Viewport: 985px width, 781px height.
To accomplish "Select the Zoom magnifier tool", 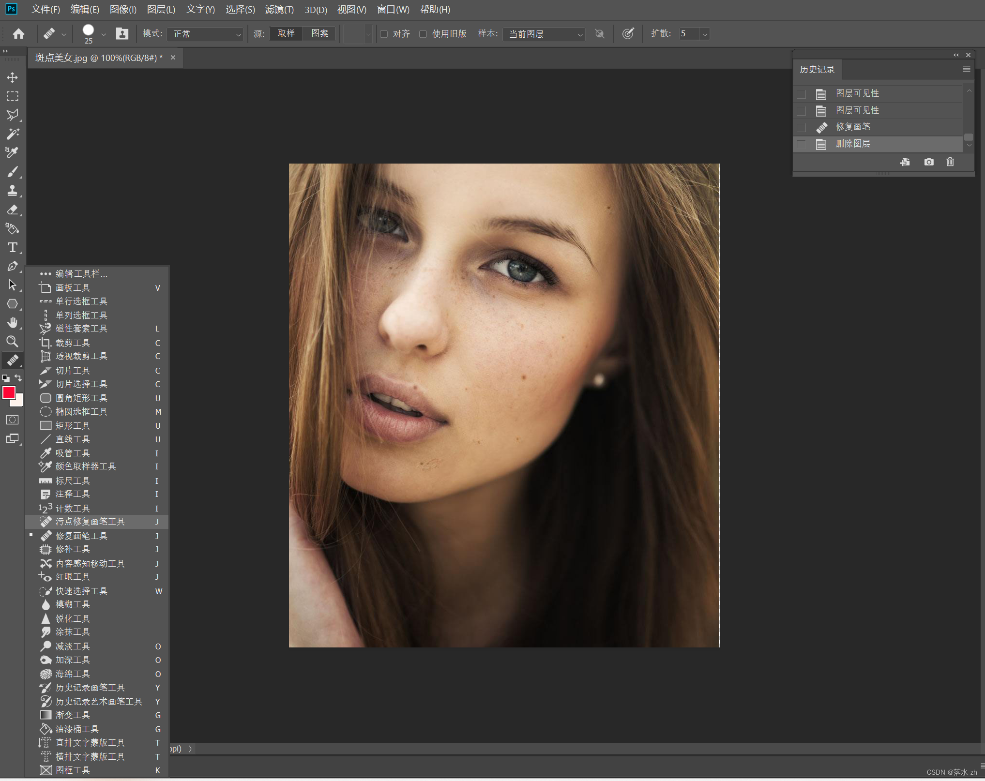I will click(x=13, y=342).
